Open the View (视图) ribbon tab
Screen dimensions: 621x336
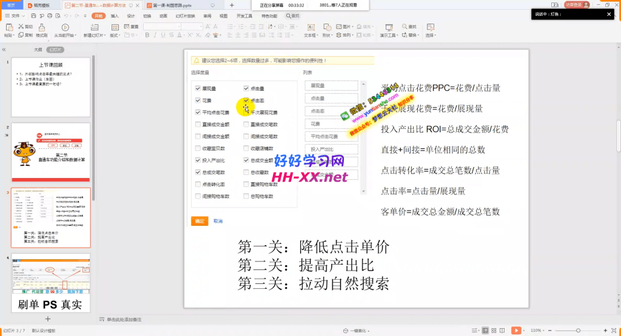(x=223, y=16)
